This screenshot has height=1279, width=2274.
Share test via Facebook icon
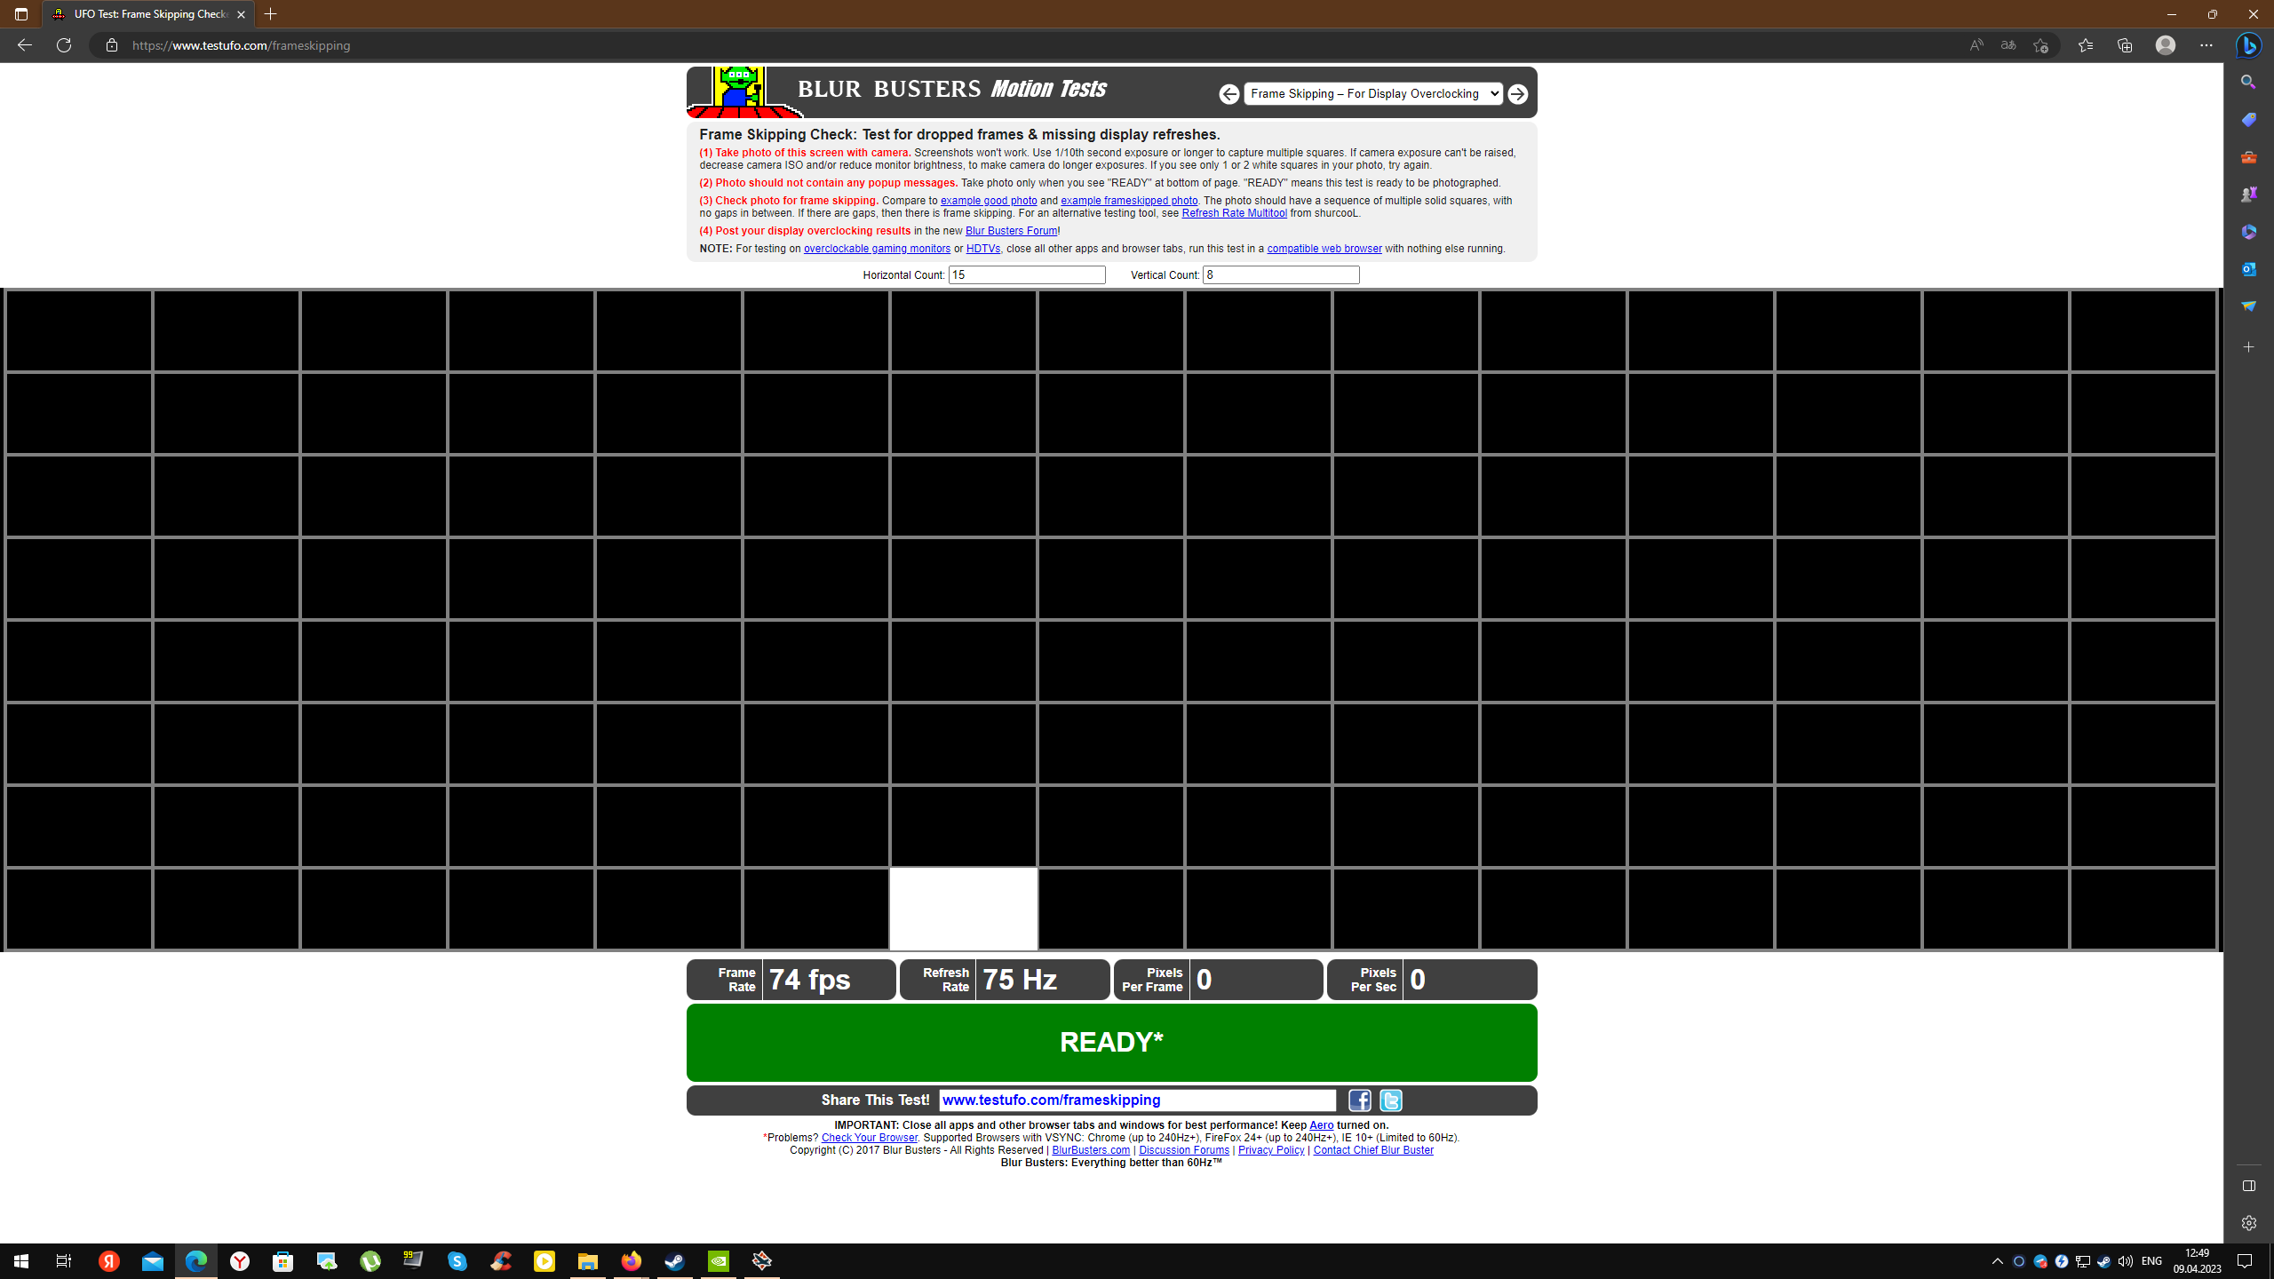(x=1360, y=1100)
